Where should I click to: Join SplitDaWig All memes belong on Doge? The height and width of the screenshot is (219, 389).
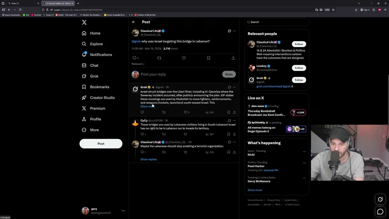click(x=296, y=129)
